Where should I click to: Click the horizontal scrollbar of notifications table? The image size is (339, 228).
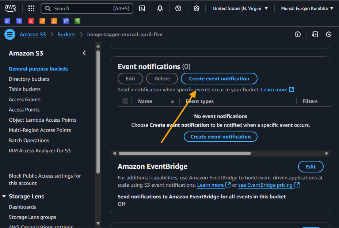tap(185, 153)
